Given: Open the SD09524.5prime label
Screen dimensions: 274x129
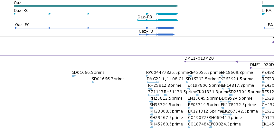Looking at the screenshot, I should click(x=236, y=98).
